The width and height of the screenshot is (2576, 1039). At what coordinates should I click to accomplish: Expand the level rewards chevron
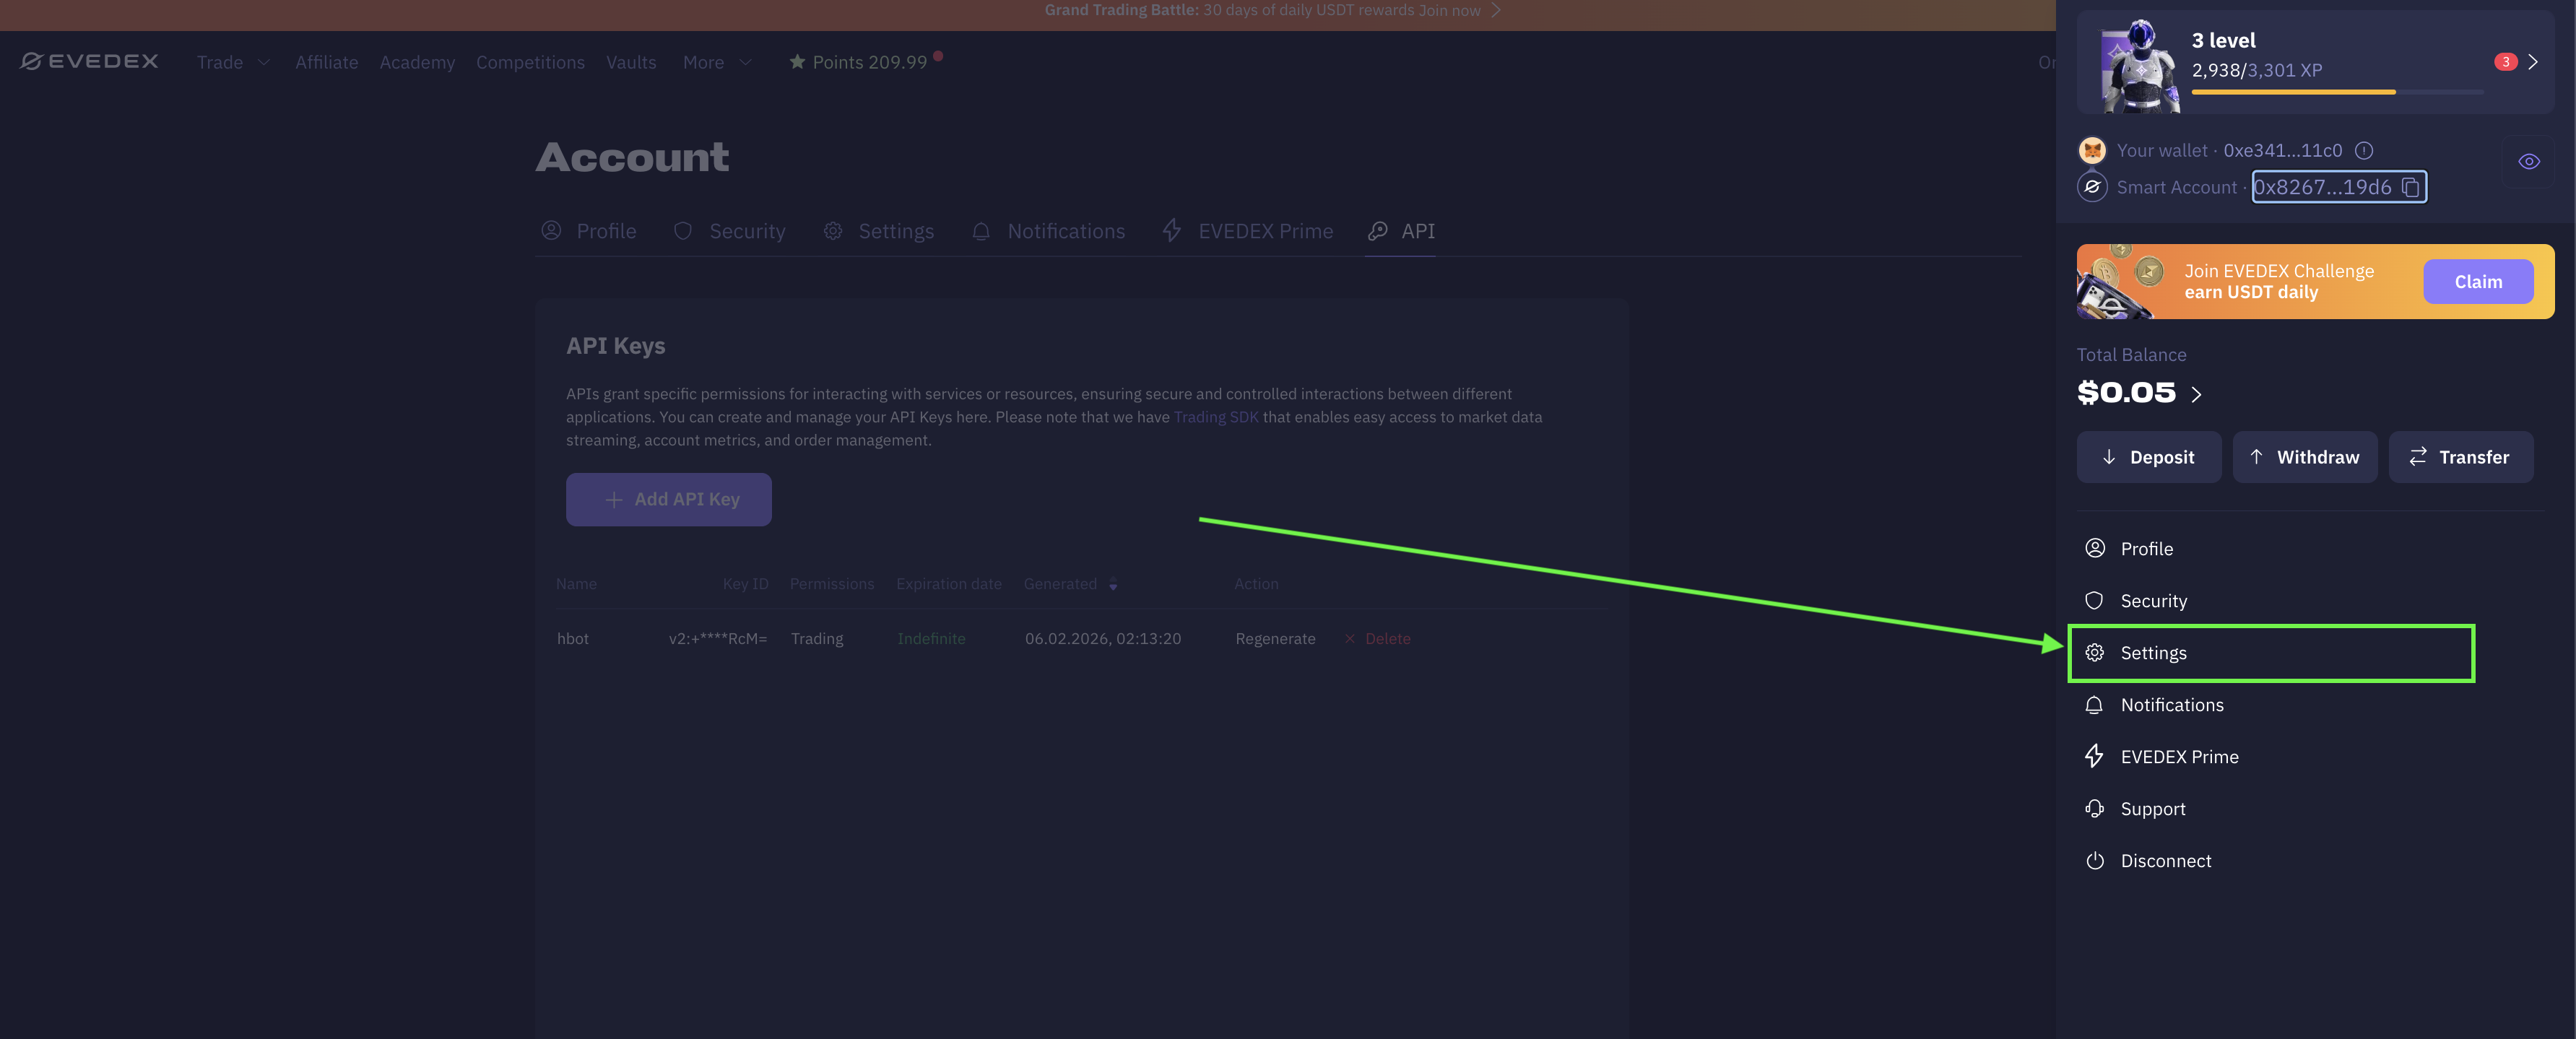2533,62
